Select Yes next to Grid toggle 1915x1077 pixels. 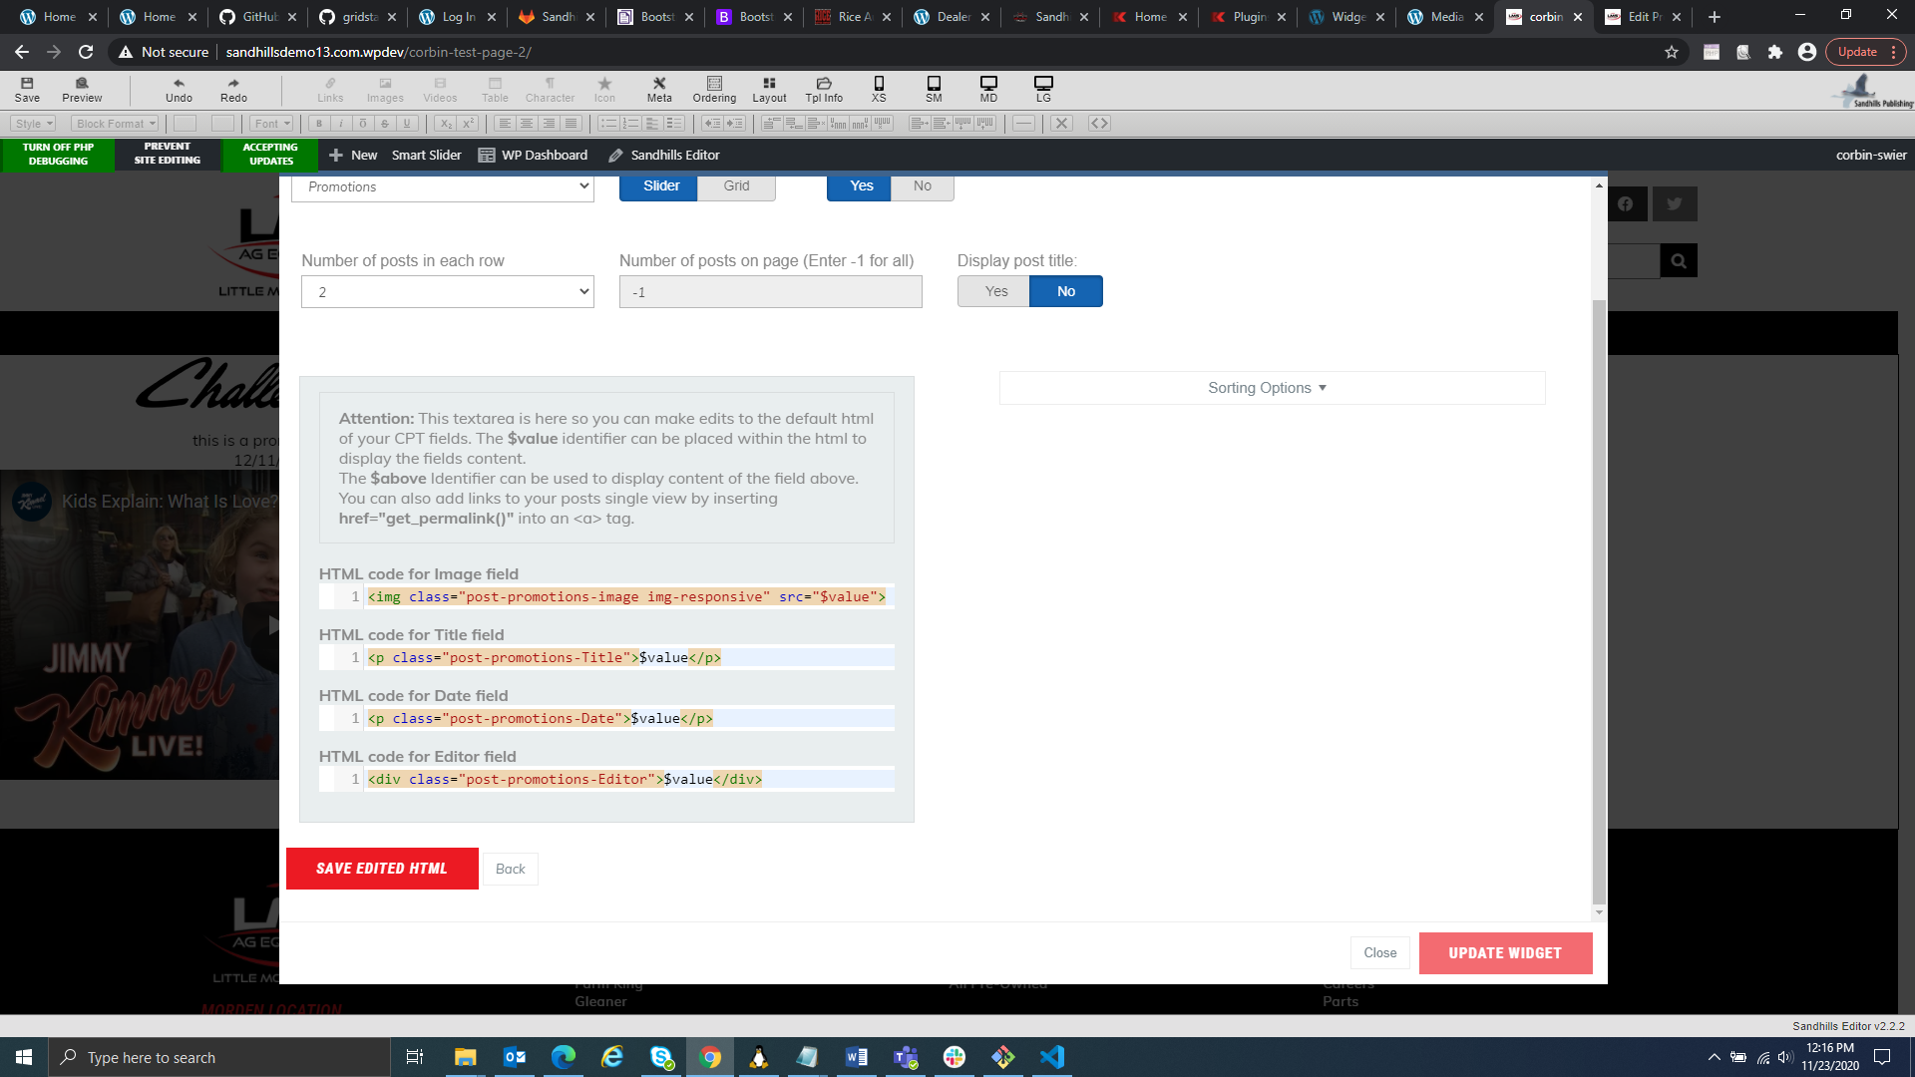pos(859,186)
